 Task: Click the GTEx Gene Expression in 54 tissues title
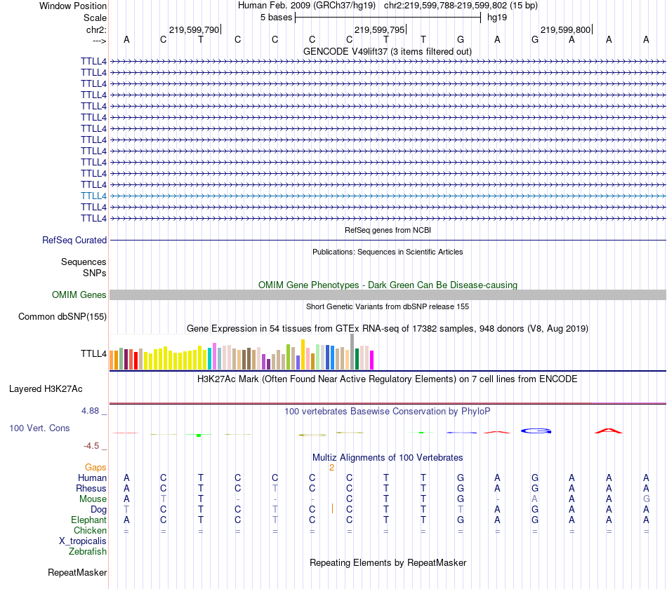tap(388, 328)
